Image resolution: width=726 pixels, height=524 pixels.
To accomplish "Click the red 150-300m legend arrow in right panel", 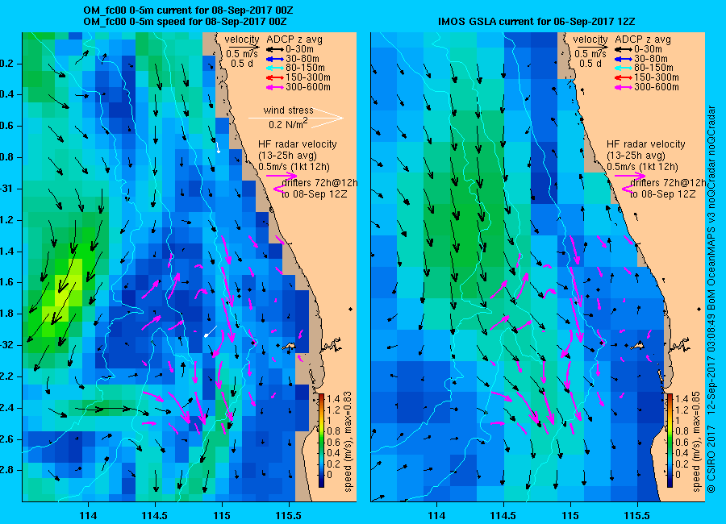I will 624,77.
